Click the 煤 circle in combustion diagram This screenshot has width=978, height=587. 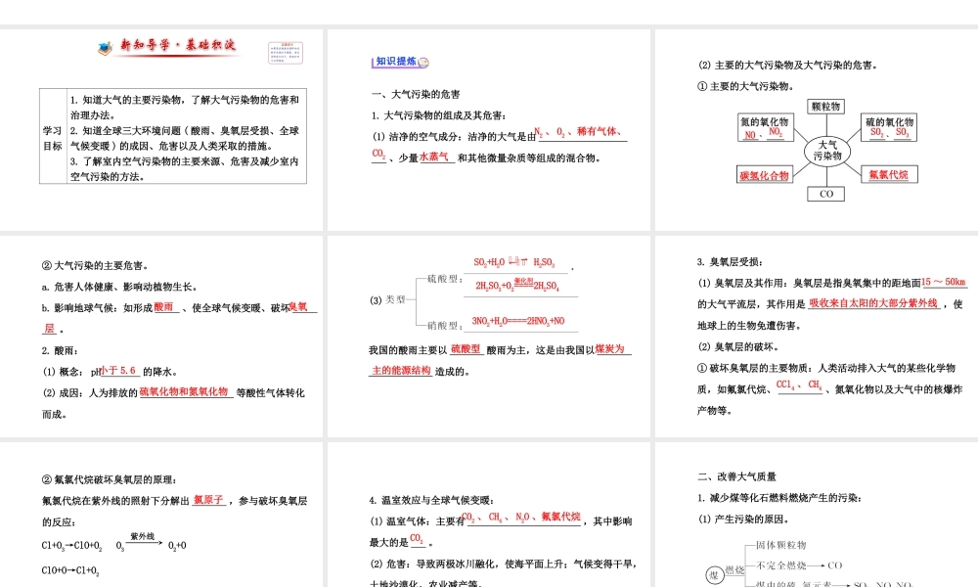(715, 574)
